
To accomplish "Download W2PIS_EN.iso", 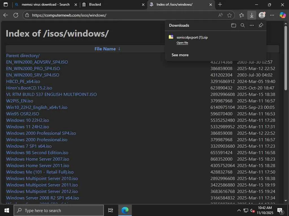I will click(x=20, y=101).
